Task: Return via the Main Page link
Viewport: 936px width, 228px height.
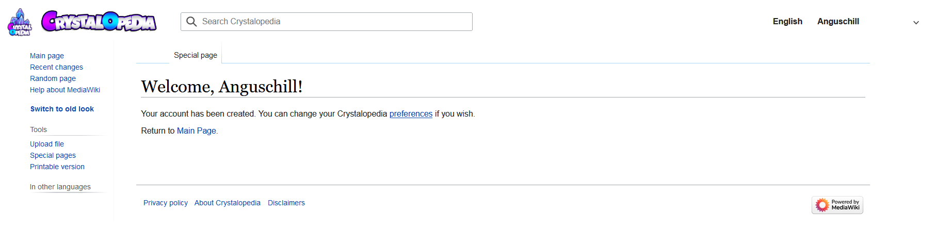Action: tap(196, 131)
